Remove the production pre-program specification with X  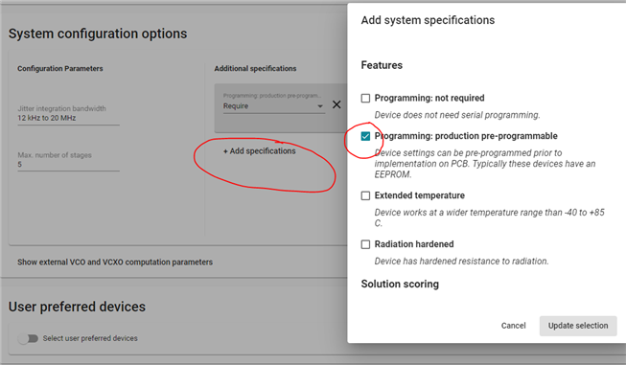[x=336, y=104]
